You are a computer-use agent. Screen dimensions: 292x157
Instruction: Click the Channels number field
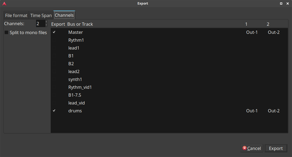(40, 24)
